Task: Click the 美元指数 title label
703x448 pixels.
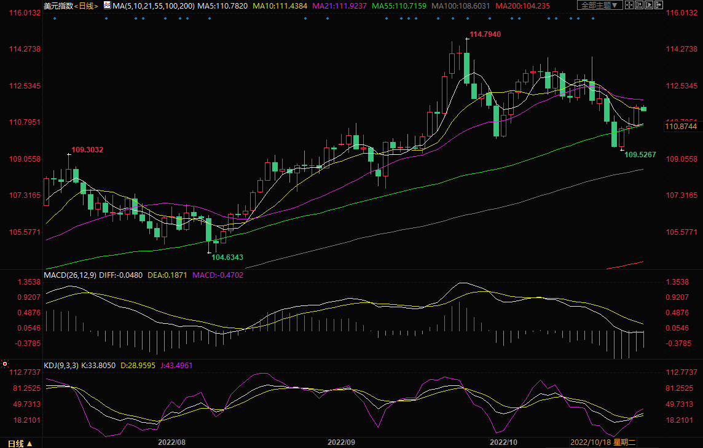Action: [x=58, y=6]
